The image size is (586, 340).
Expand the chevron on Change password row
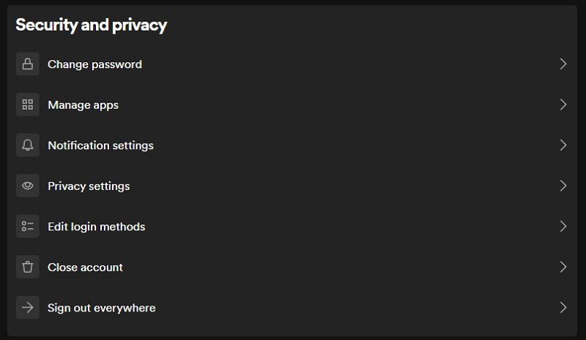pyautogui.click(x=563, y=64)
